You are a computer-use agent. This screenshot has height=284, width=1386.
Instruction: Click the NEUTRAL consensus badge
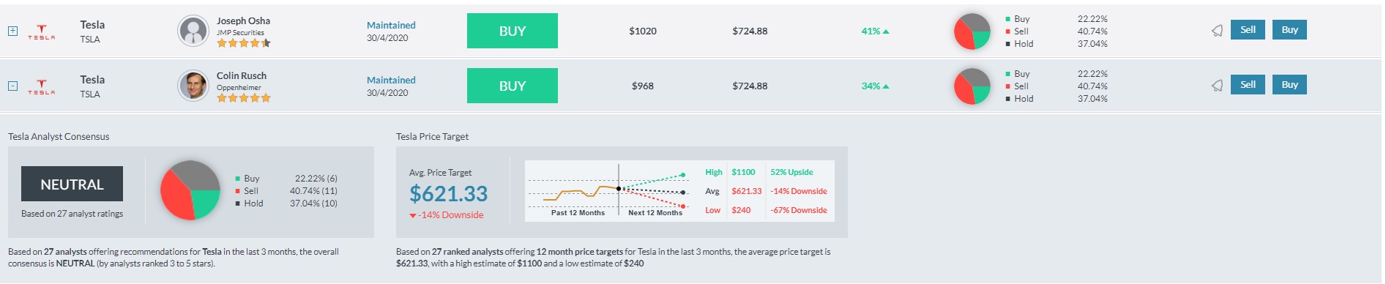point(72,184)
